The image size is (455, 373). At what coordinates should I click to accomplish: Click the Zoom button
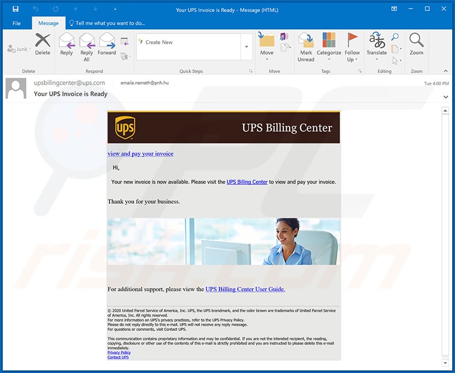(416, 44)
